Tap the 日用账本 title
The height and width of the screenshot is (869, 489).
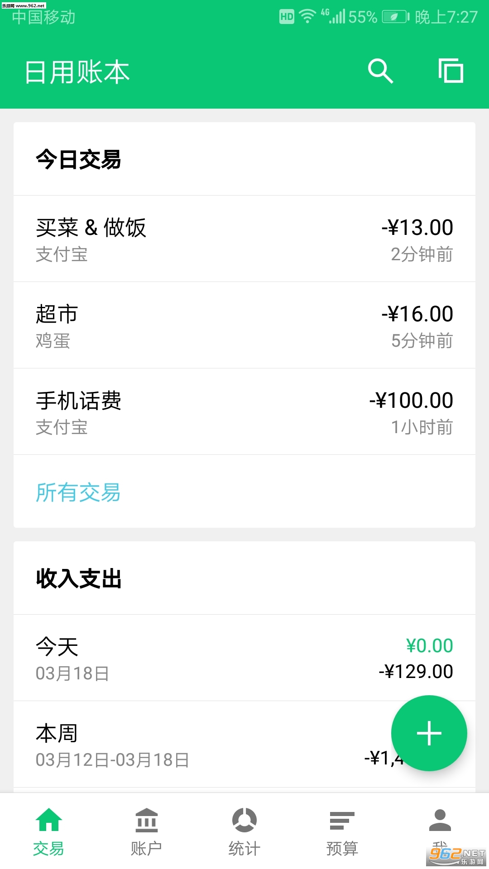tap(77, 72)
